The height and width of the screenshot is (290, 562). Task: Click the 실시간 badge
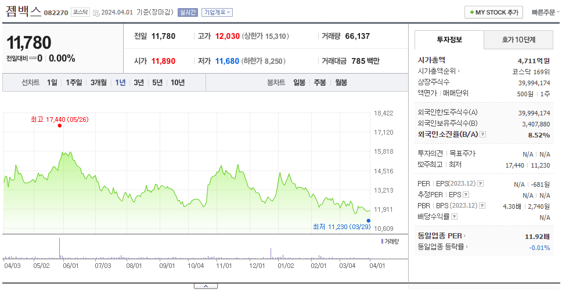188,12
